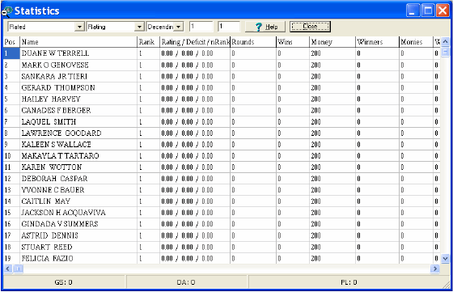Click the position number 1 cell
Screen dimensions: 453x292
pos(11,53)
